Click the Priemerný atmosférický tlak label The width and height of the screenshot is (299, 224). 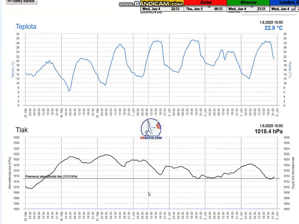pos(51,176)
